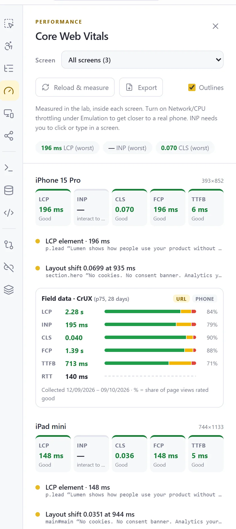
Task: Click the Reload & measure button
Action: click(x=75, y=87)
